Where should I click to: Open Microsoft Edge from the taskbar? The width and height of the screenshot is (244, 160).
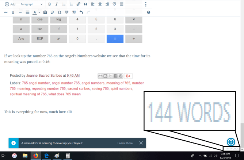pos(46,156)
